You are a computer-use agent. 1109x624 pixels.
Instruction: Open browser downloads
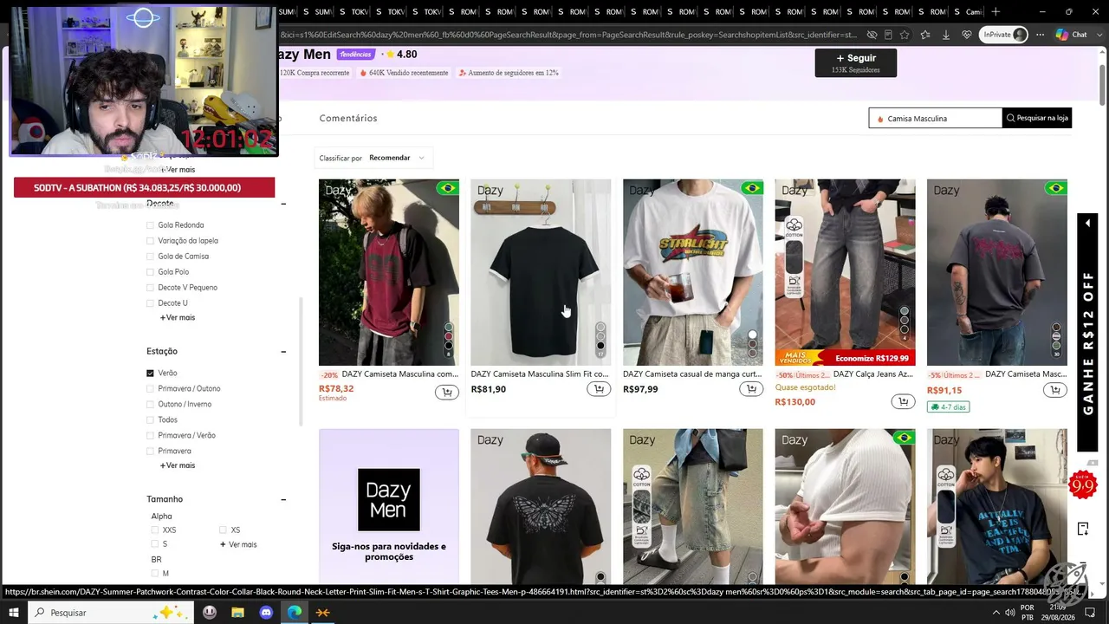pos(945,35)
